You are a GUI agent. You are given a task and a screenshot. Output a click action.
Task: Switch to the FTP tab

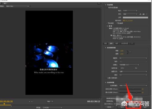132,43
